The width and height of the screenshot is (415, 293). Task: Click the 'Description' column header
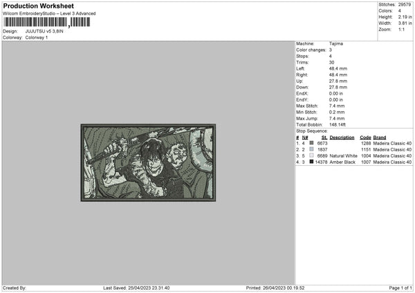coord(342,138)
